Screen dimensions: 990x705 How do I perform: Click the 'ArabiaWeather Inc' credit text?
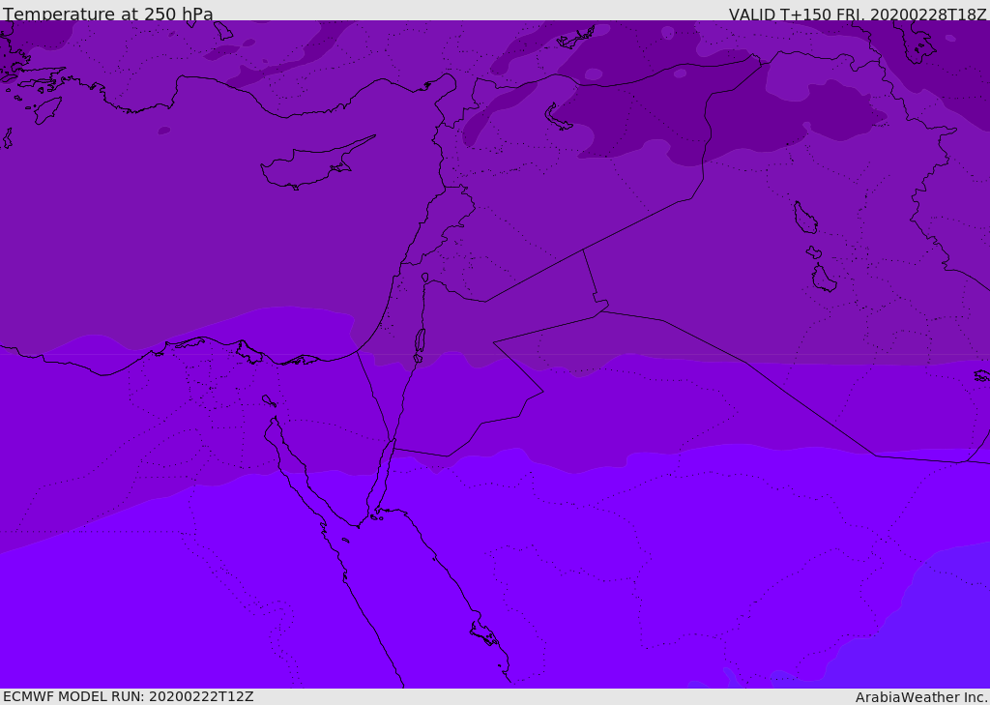coord(920,697)
